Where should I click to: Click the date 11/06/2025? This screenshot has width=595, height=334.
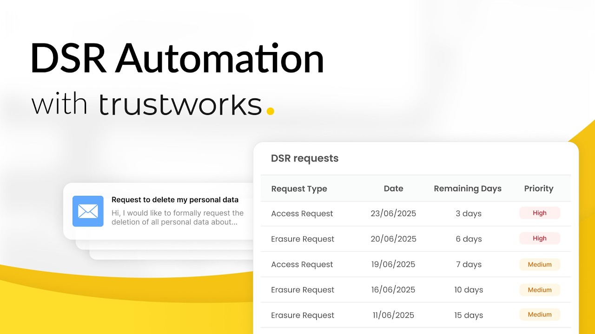[393, 315]
